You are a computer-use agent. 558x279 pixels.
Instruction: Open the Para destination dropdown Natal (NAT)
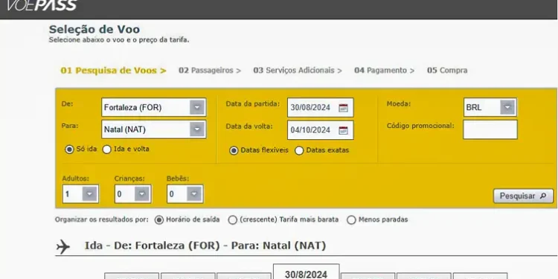154,129
